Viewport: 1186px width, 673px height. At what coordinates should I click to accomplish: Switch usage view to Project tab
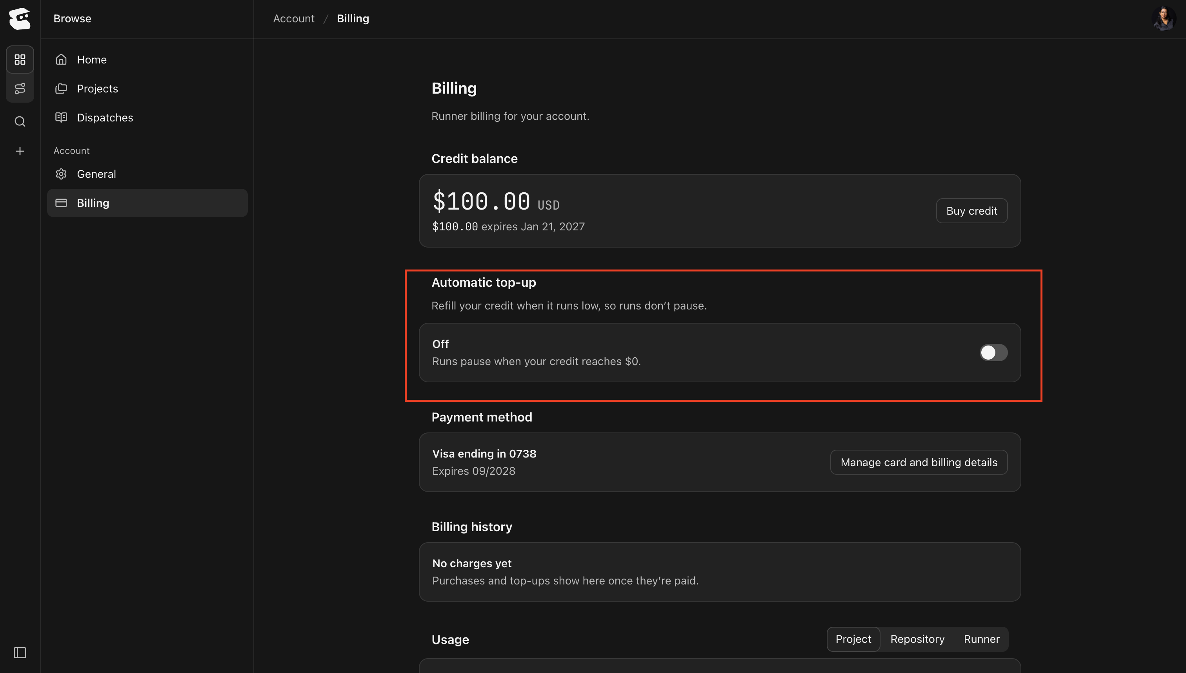[853, 639]
